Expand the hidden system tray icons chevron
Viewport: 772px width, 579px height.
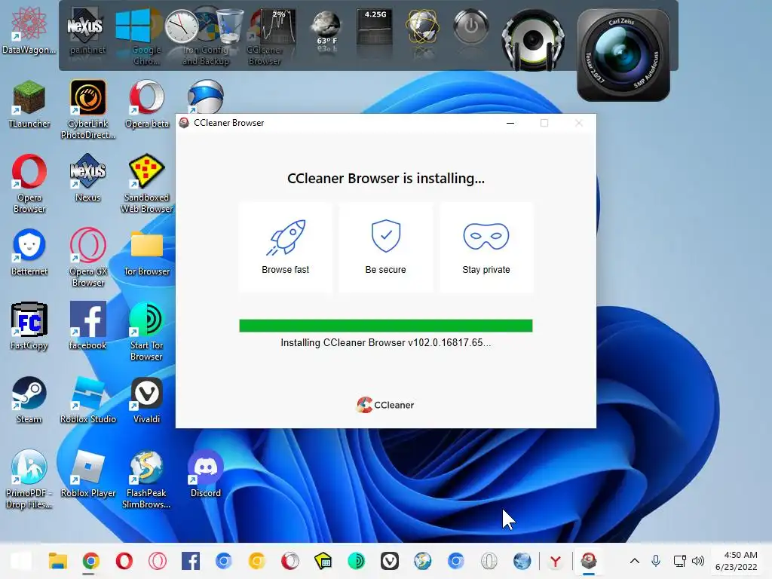pos(635,561)
